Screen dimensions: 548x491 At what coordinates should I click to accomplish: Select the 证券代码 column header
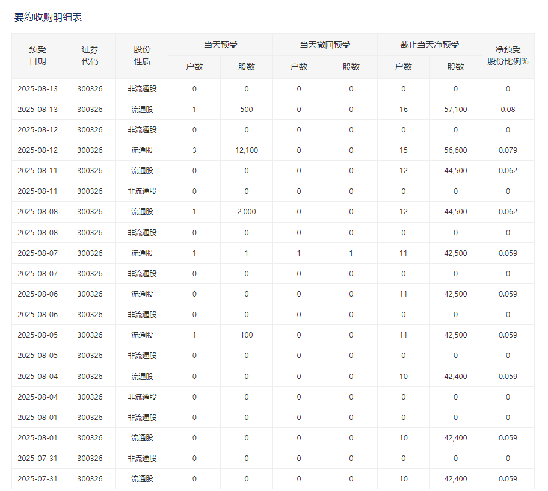point(90,55)
